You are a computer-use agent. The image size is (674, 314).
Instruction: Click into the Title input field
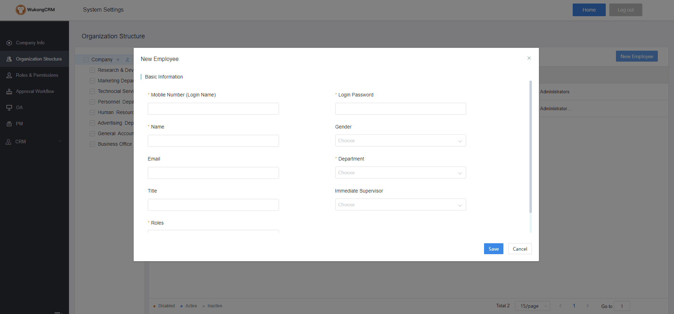[x=213, y=205]
